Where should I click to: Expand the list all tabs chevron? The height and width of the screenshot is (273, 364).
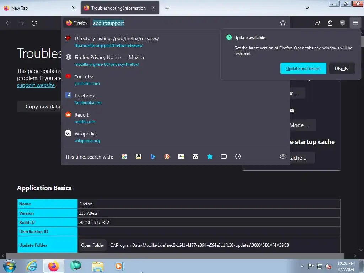(x=307, y=8)
